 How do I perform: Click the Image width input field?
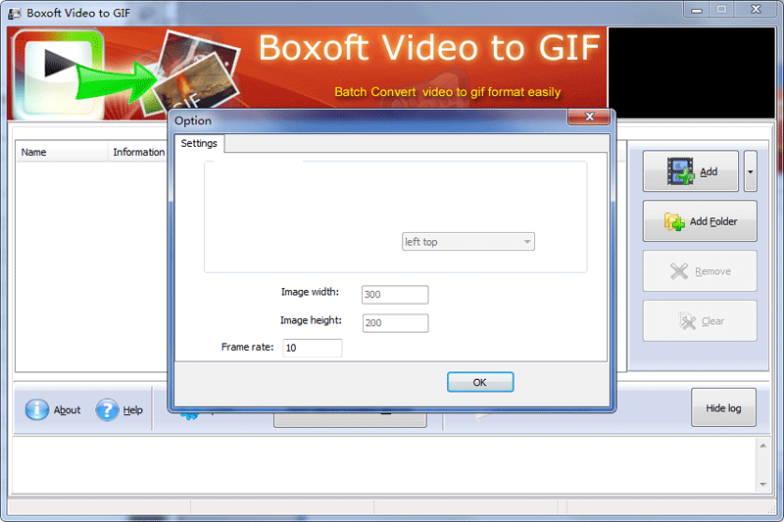395,295
